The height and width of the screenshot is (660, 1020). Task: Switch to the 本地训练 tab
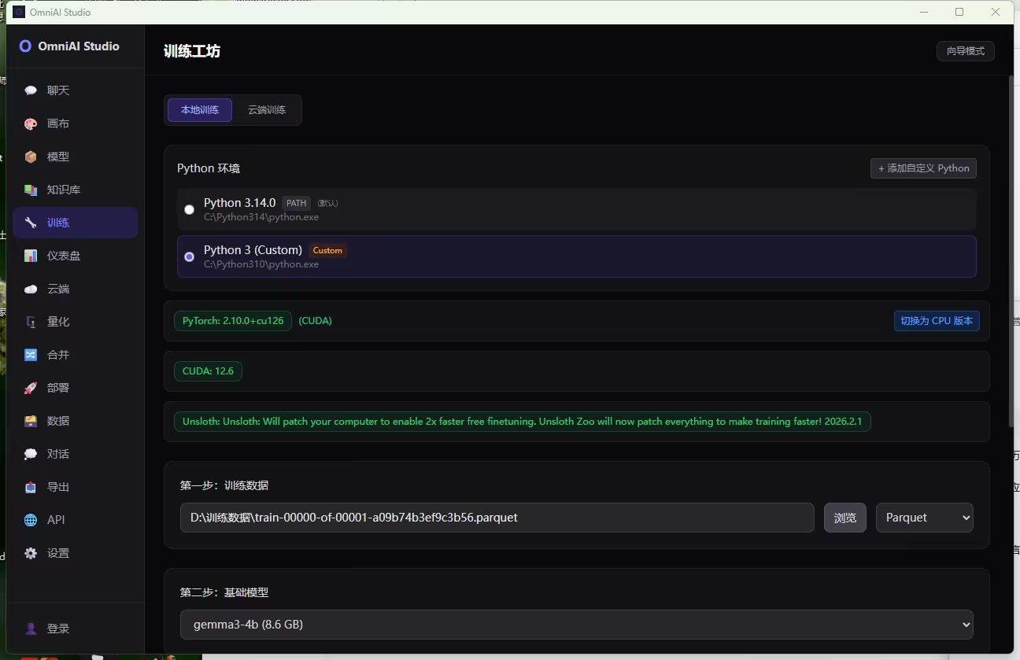[200, 110]
